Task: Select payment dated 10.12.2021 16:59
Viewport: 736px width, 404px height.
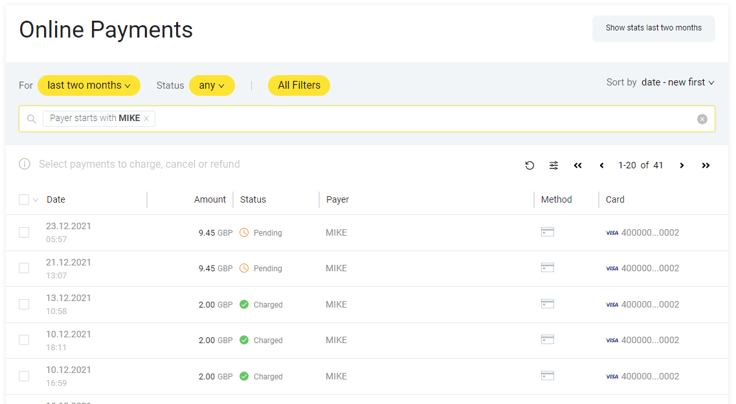Action: point(24,376)
